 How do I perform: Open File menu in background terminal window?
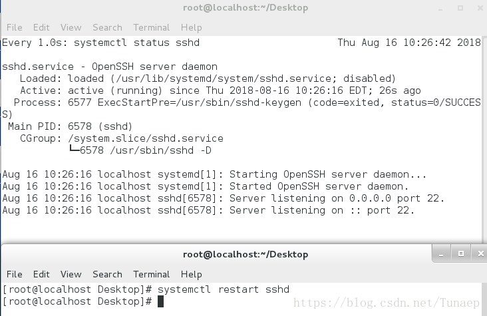(14, 28)
